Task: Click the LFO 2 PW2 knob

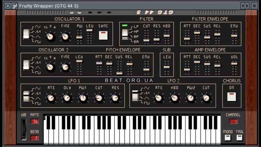Action: pyautogui.click(x=190, y=98)
